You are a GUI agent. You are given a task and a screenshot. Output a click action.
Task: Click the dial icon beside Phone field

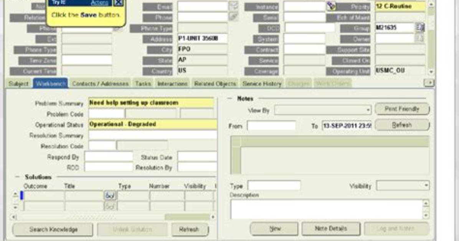point(233,17)
